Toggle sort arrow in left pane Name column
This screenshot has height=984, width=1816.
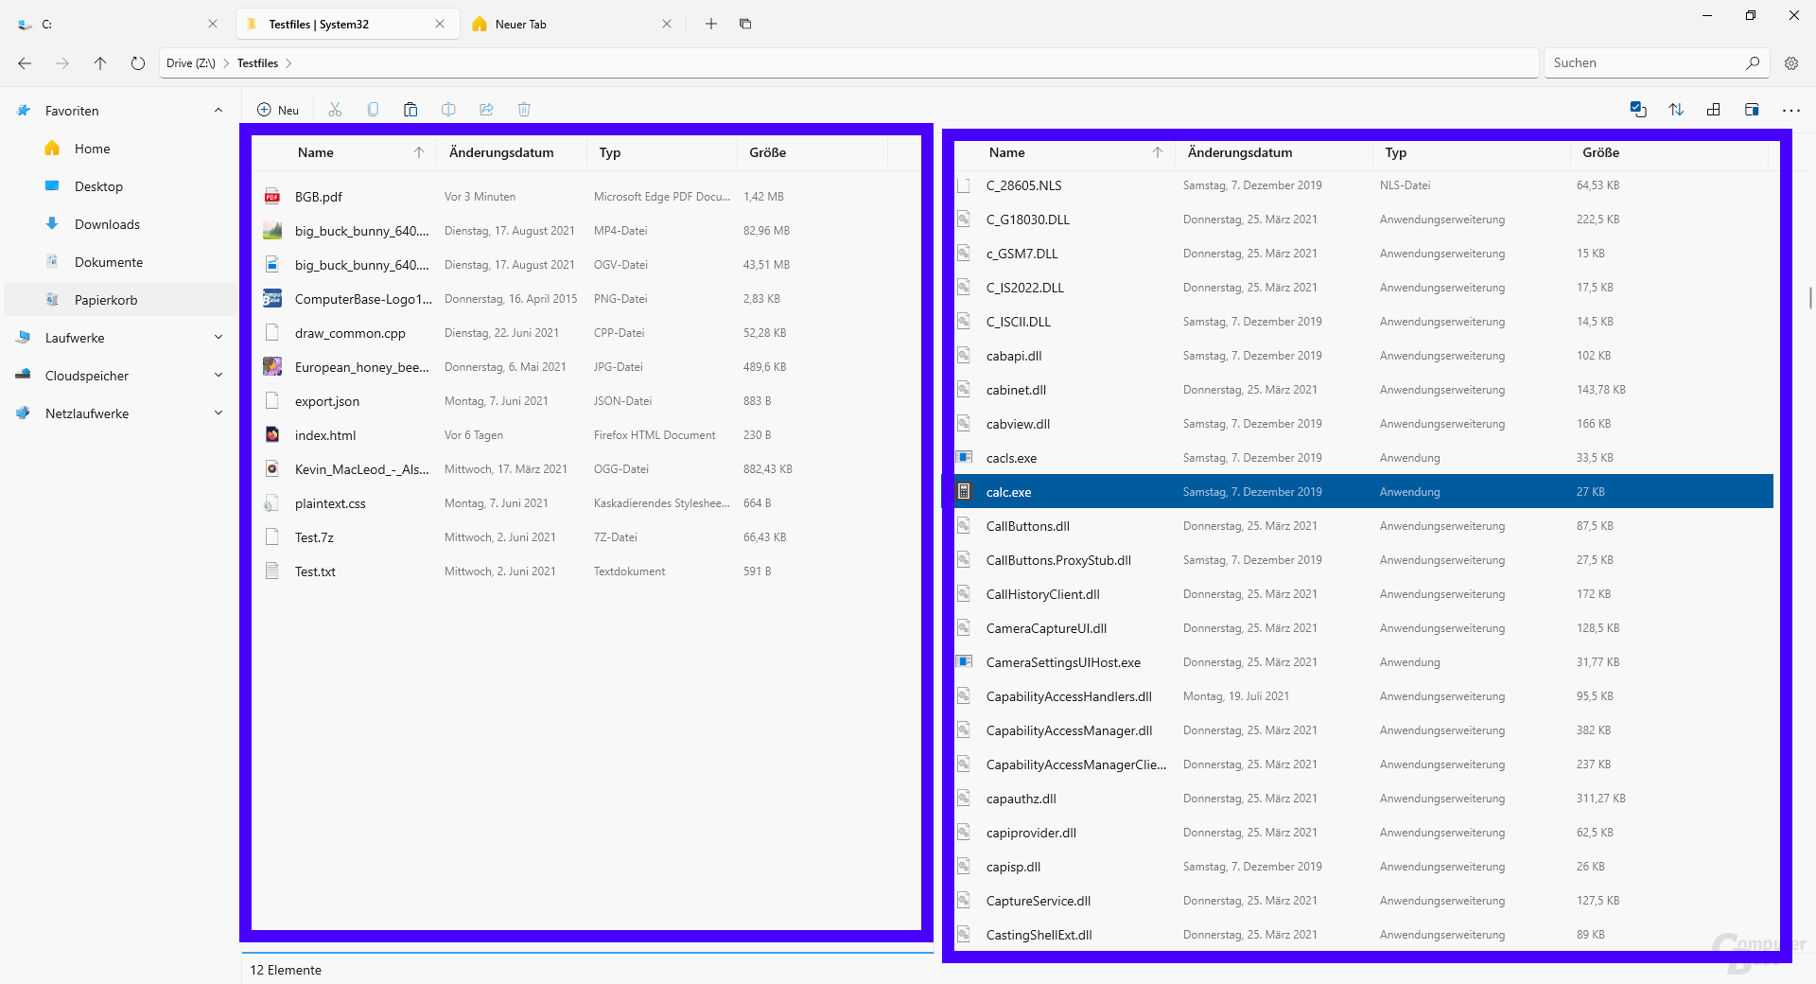tap(419, 152)
